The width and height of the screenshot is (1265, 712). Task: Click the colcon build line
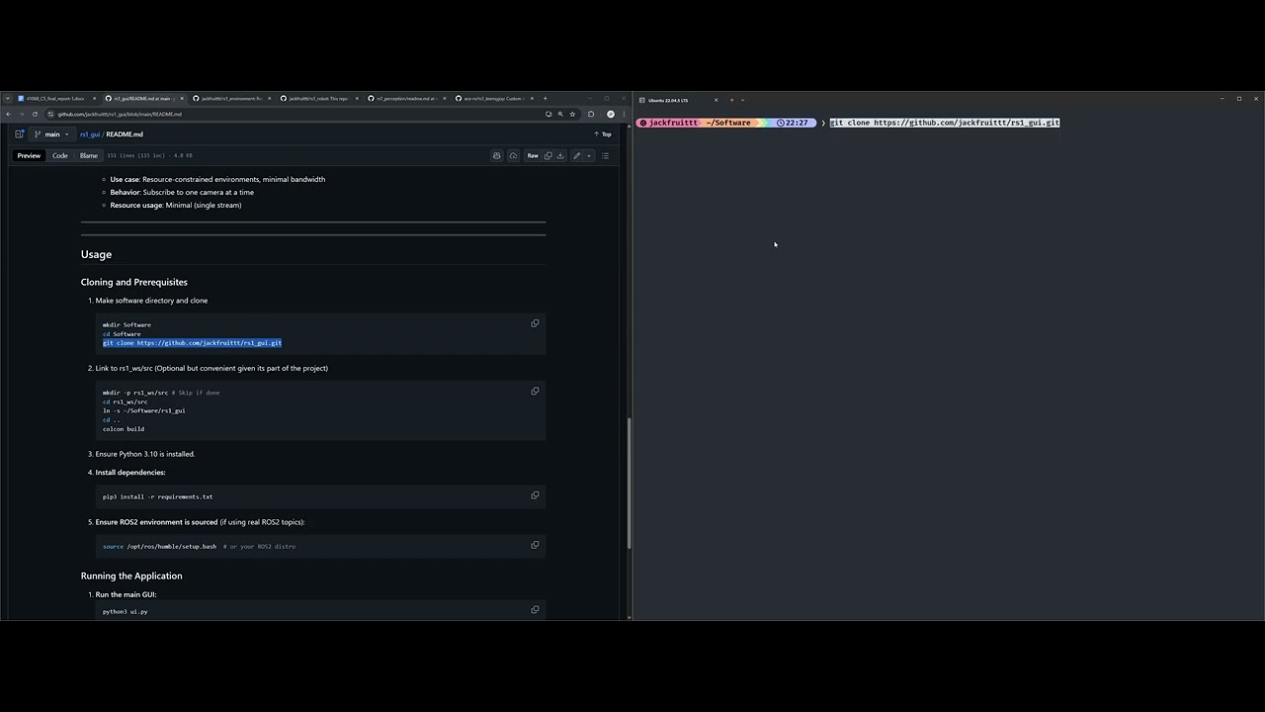124,429
